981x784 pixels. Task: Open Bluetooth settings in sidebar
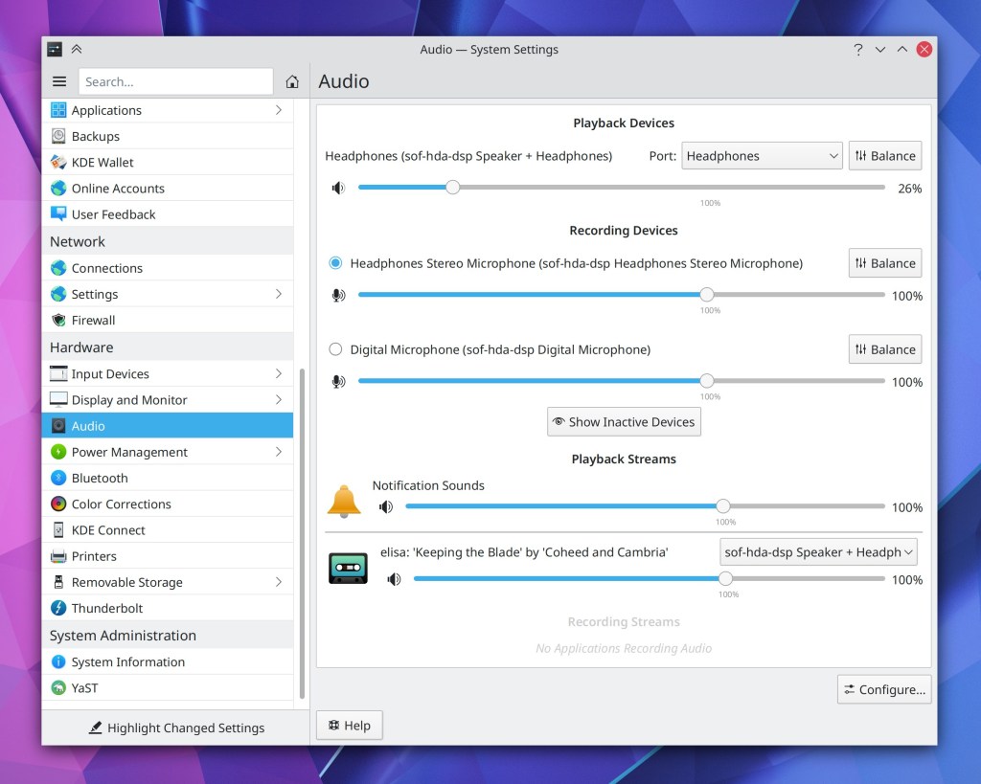pyautogui.click(x=100, y=478)
